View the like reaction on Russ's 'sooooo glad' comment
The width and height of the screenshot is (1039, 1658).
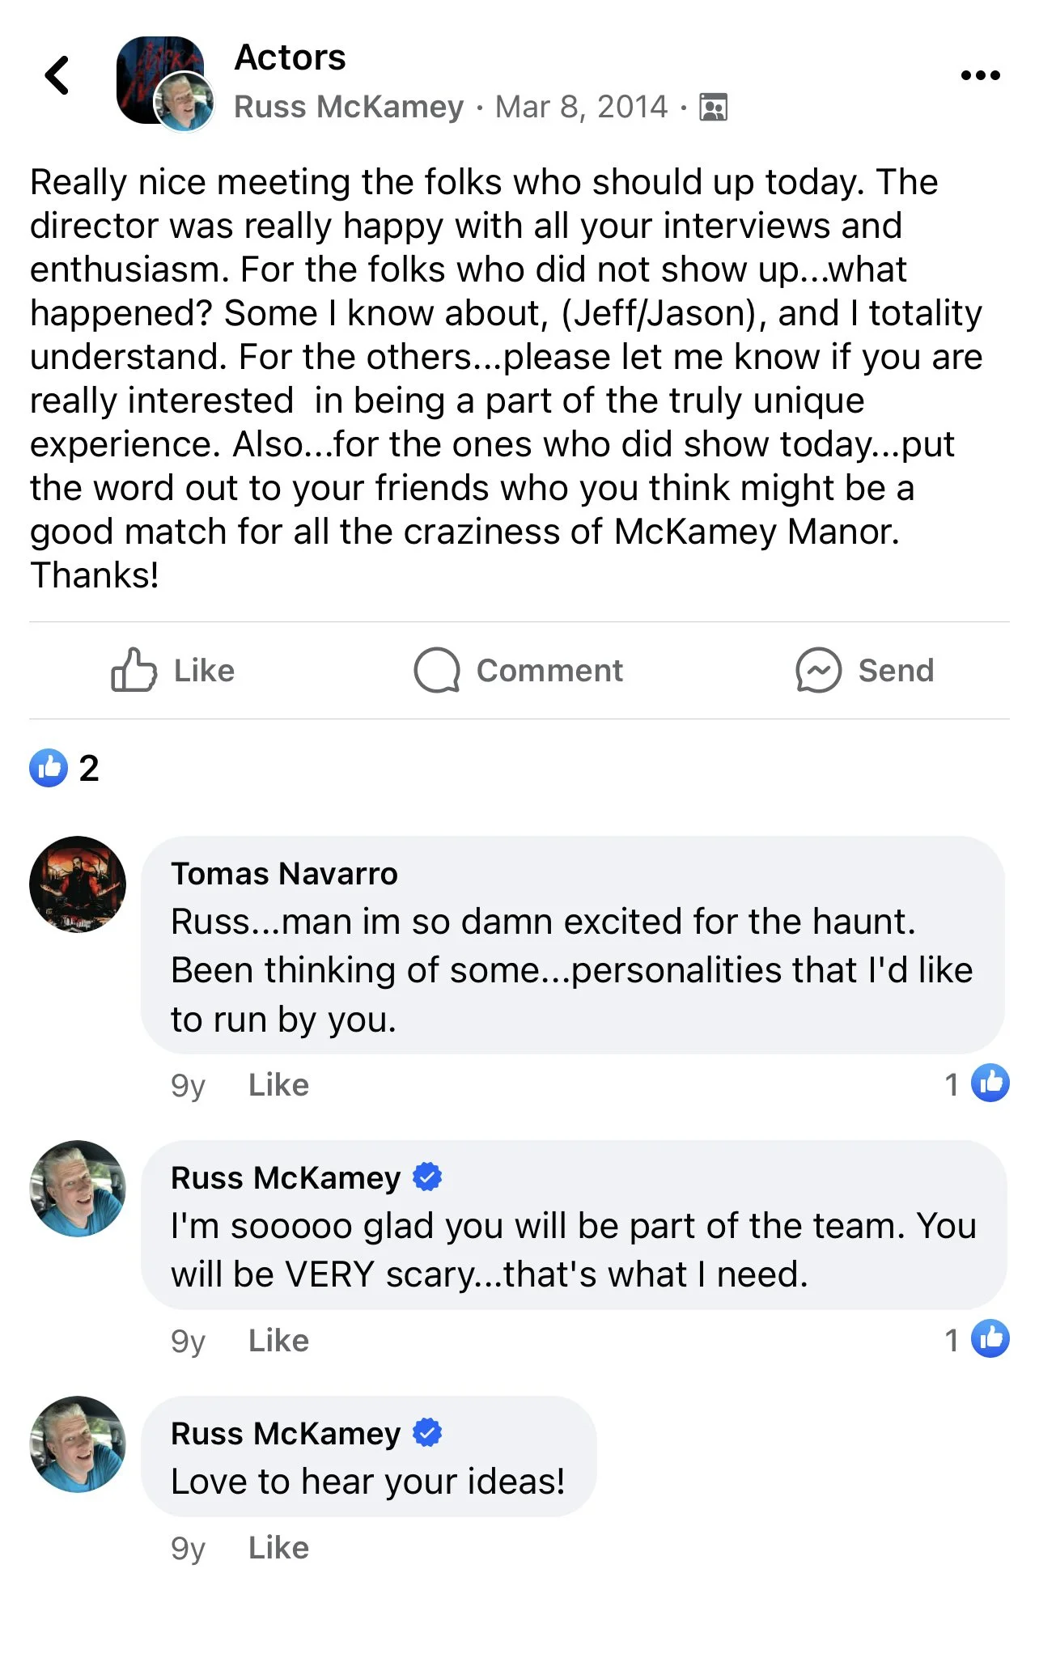click(977, 1339)
